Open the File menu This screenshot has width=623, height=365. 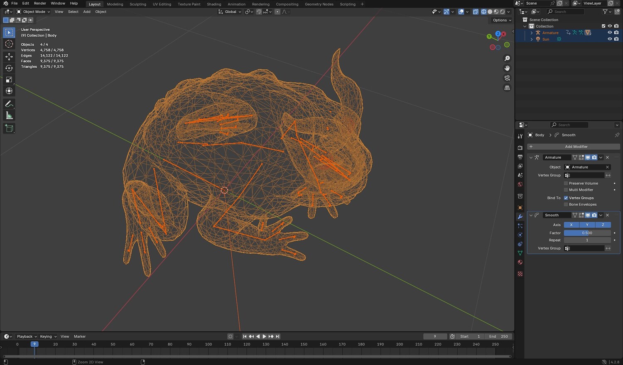tap(14, 3)
